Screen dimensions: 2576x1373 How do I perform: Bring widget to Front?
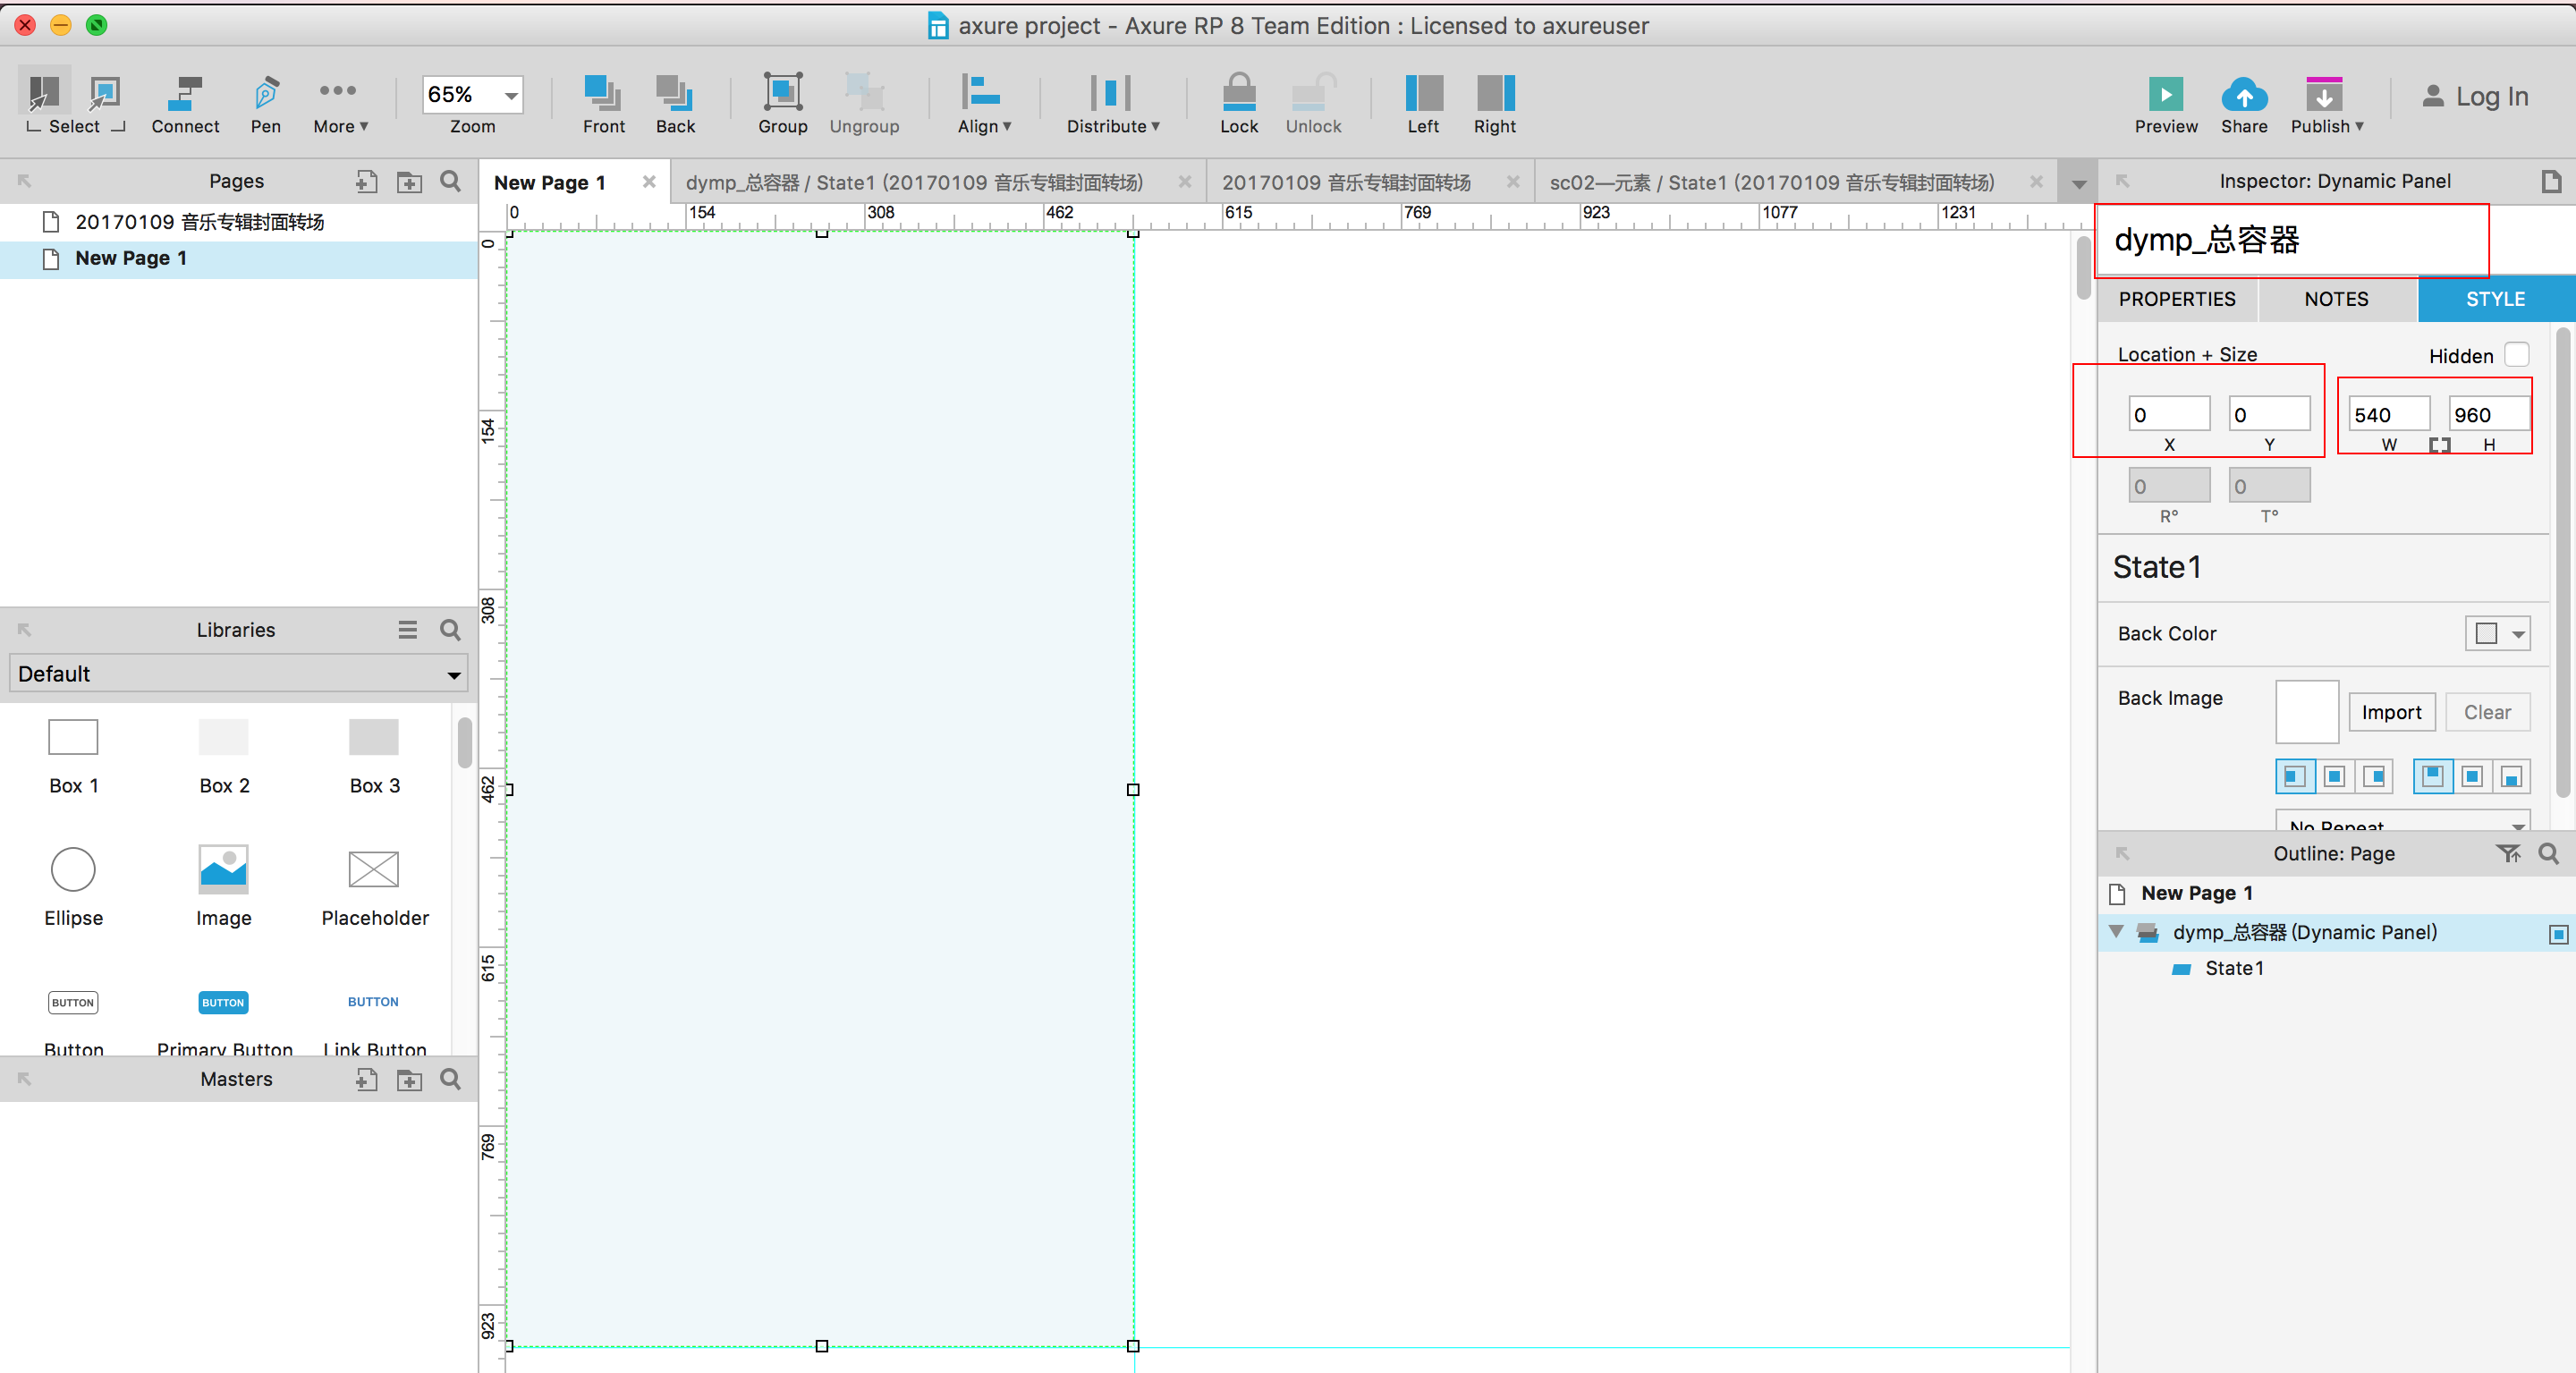pos(603,93)
